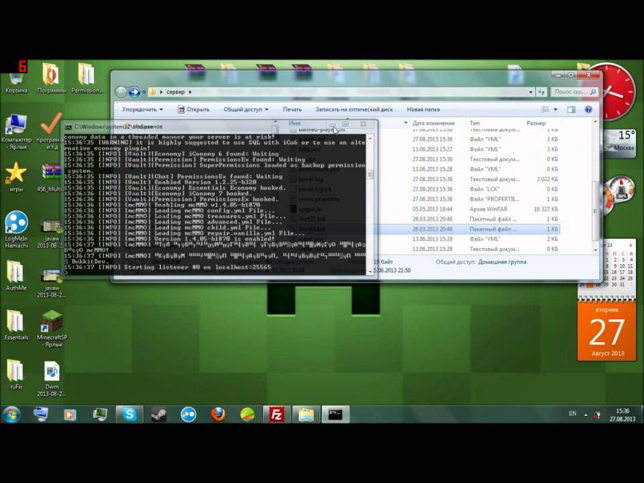Viewport: 644px width, 483px height.
Task: Click the command prompt vertical scrollbar
Action: click(370, 204)
